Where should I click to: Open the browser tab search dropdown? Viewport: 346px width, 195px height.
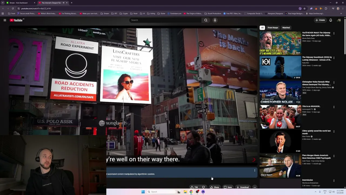[3, 3]
